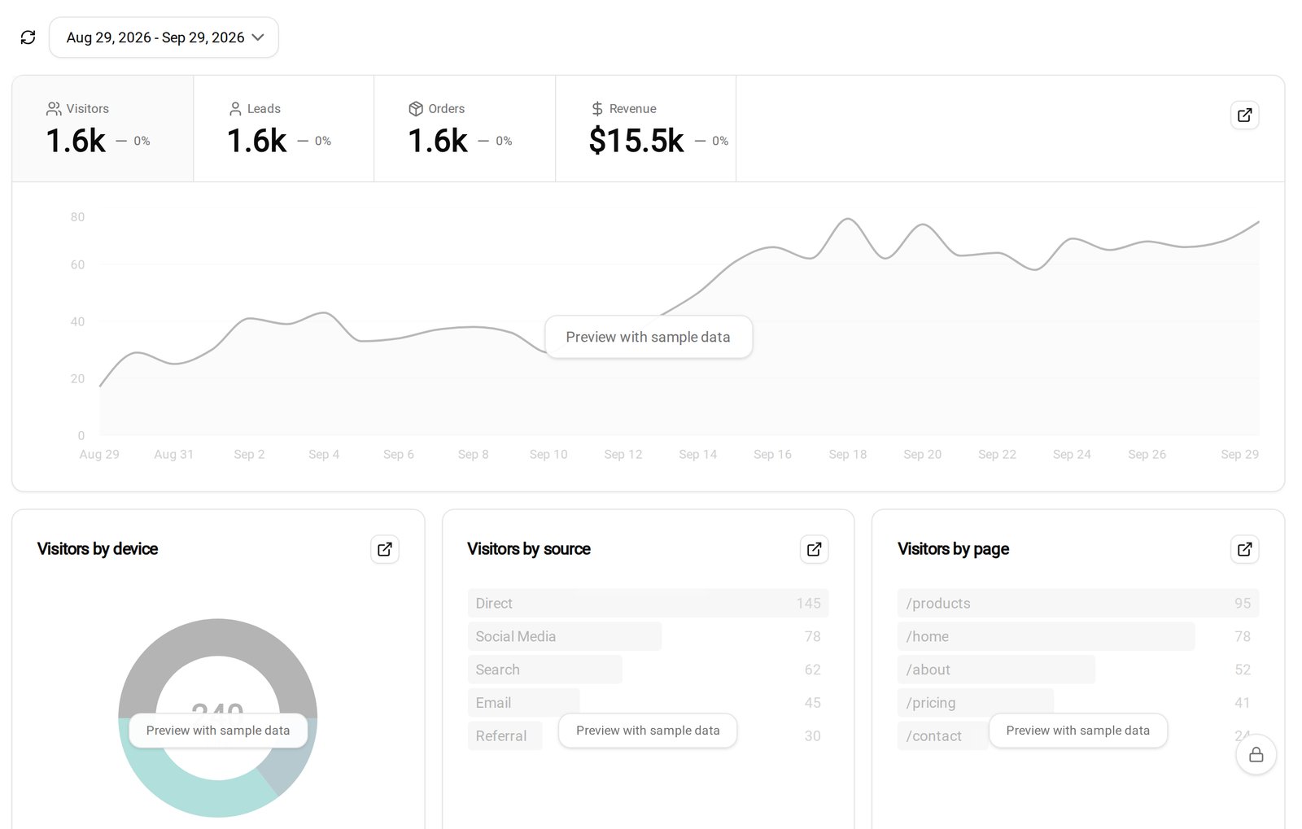The image size is (1302, 829).
Task: Click the Visitors by page heading
Action: click(954, 549)
